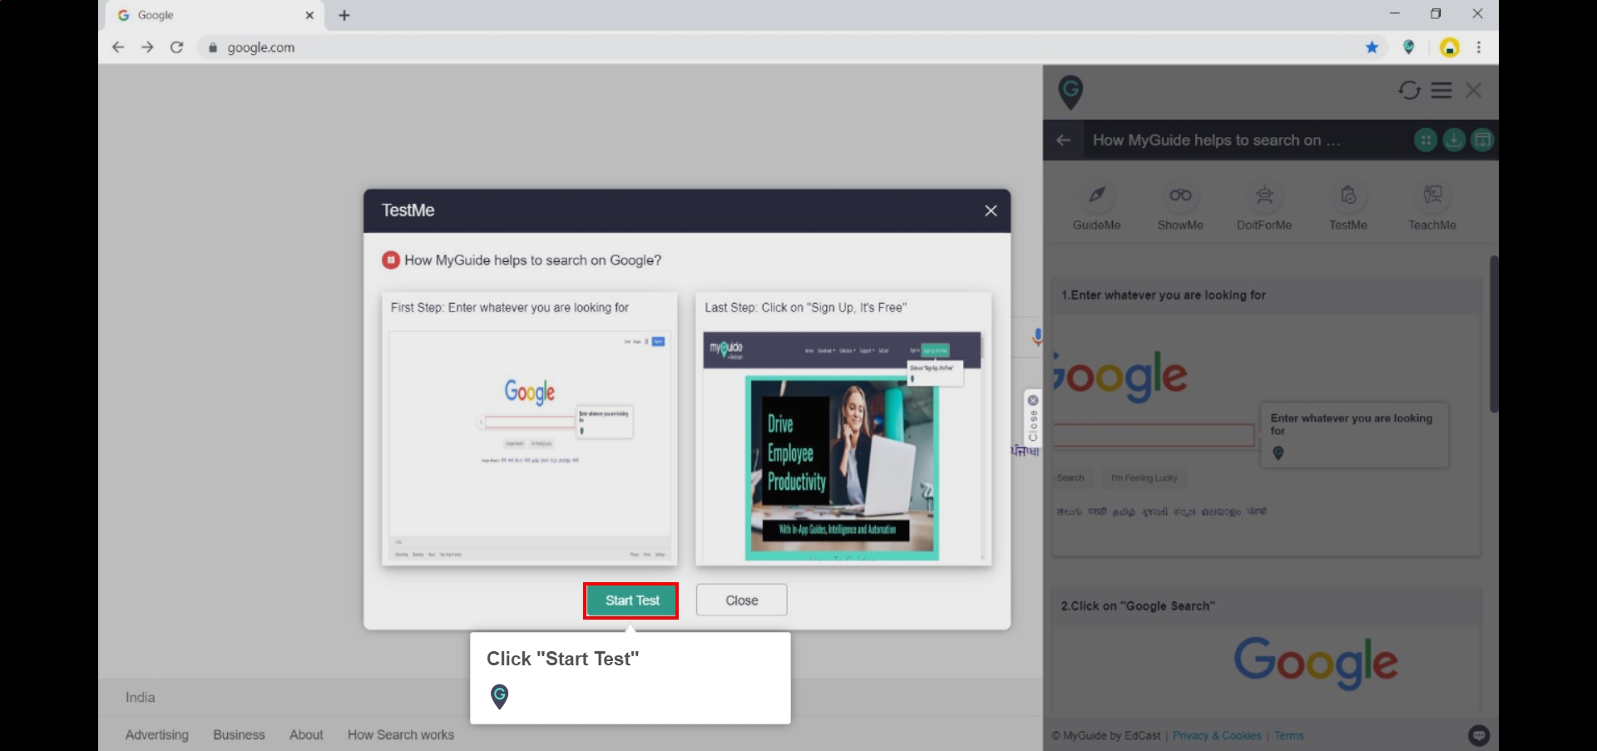Viewport: 1597px width, 751px height.
Task: Open the Chrome three-dot menu
Action: (x=1479, y=47)
